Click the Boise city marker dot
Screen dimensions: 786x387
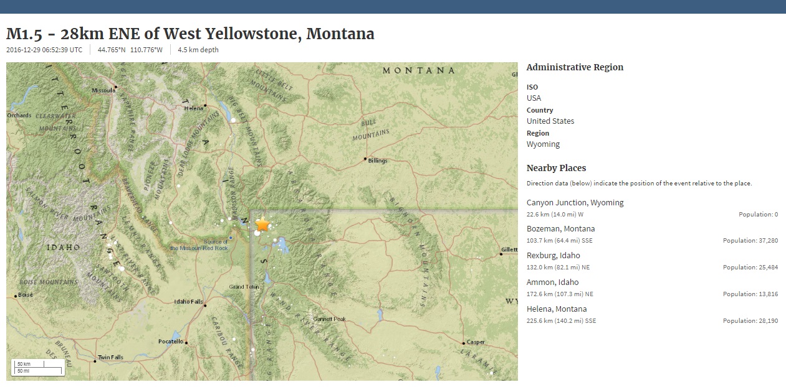coord(16,296)
